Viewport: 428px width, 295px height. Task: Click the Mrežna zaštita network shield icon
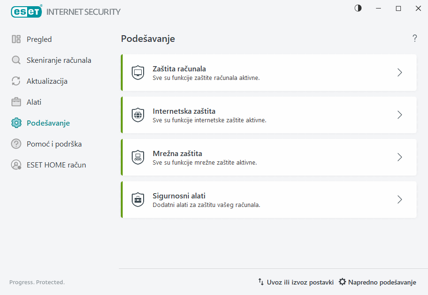pos(137,157)
